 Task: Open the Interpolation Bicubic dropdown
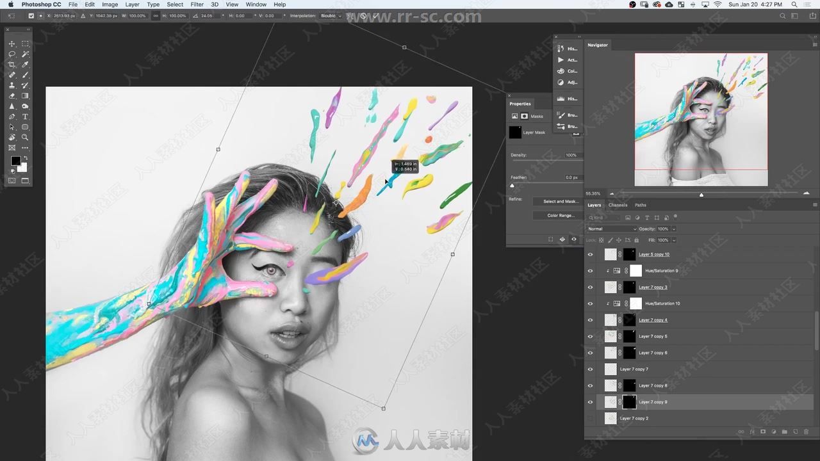pyautogui.click(x=331, y=15)
